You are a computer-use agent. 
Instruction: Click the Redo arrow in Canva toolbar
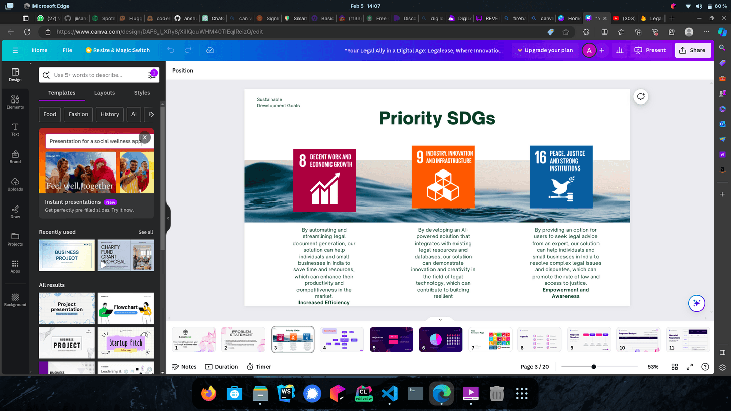[188, 50]
